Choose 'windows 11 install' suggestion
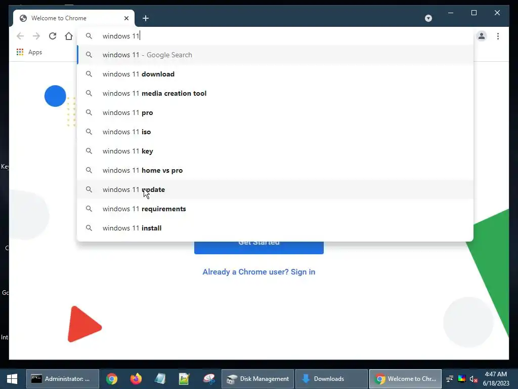Image resolution: width=518 pixels, height=389 pixels. click(275, 228)
